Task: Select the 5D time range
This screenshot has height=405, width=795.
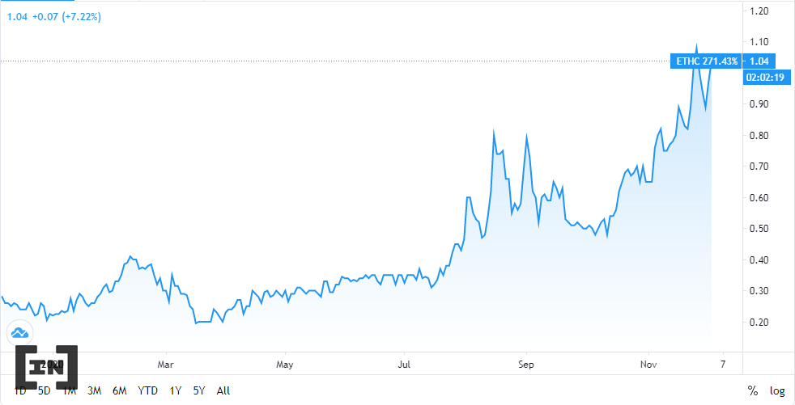Action: coord(45,390)
